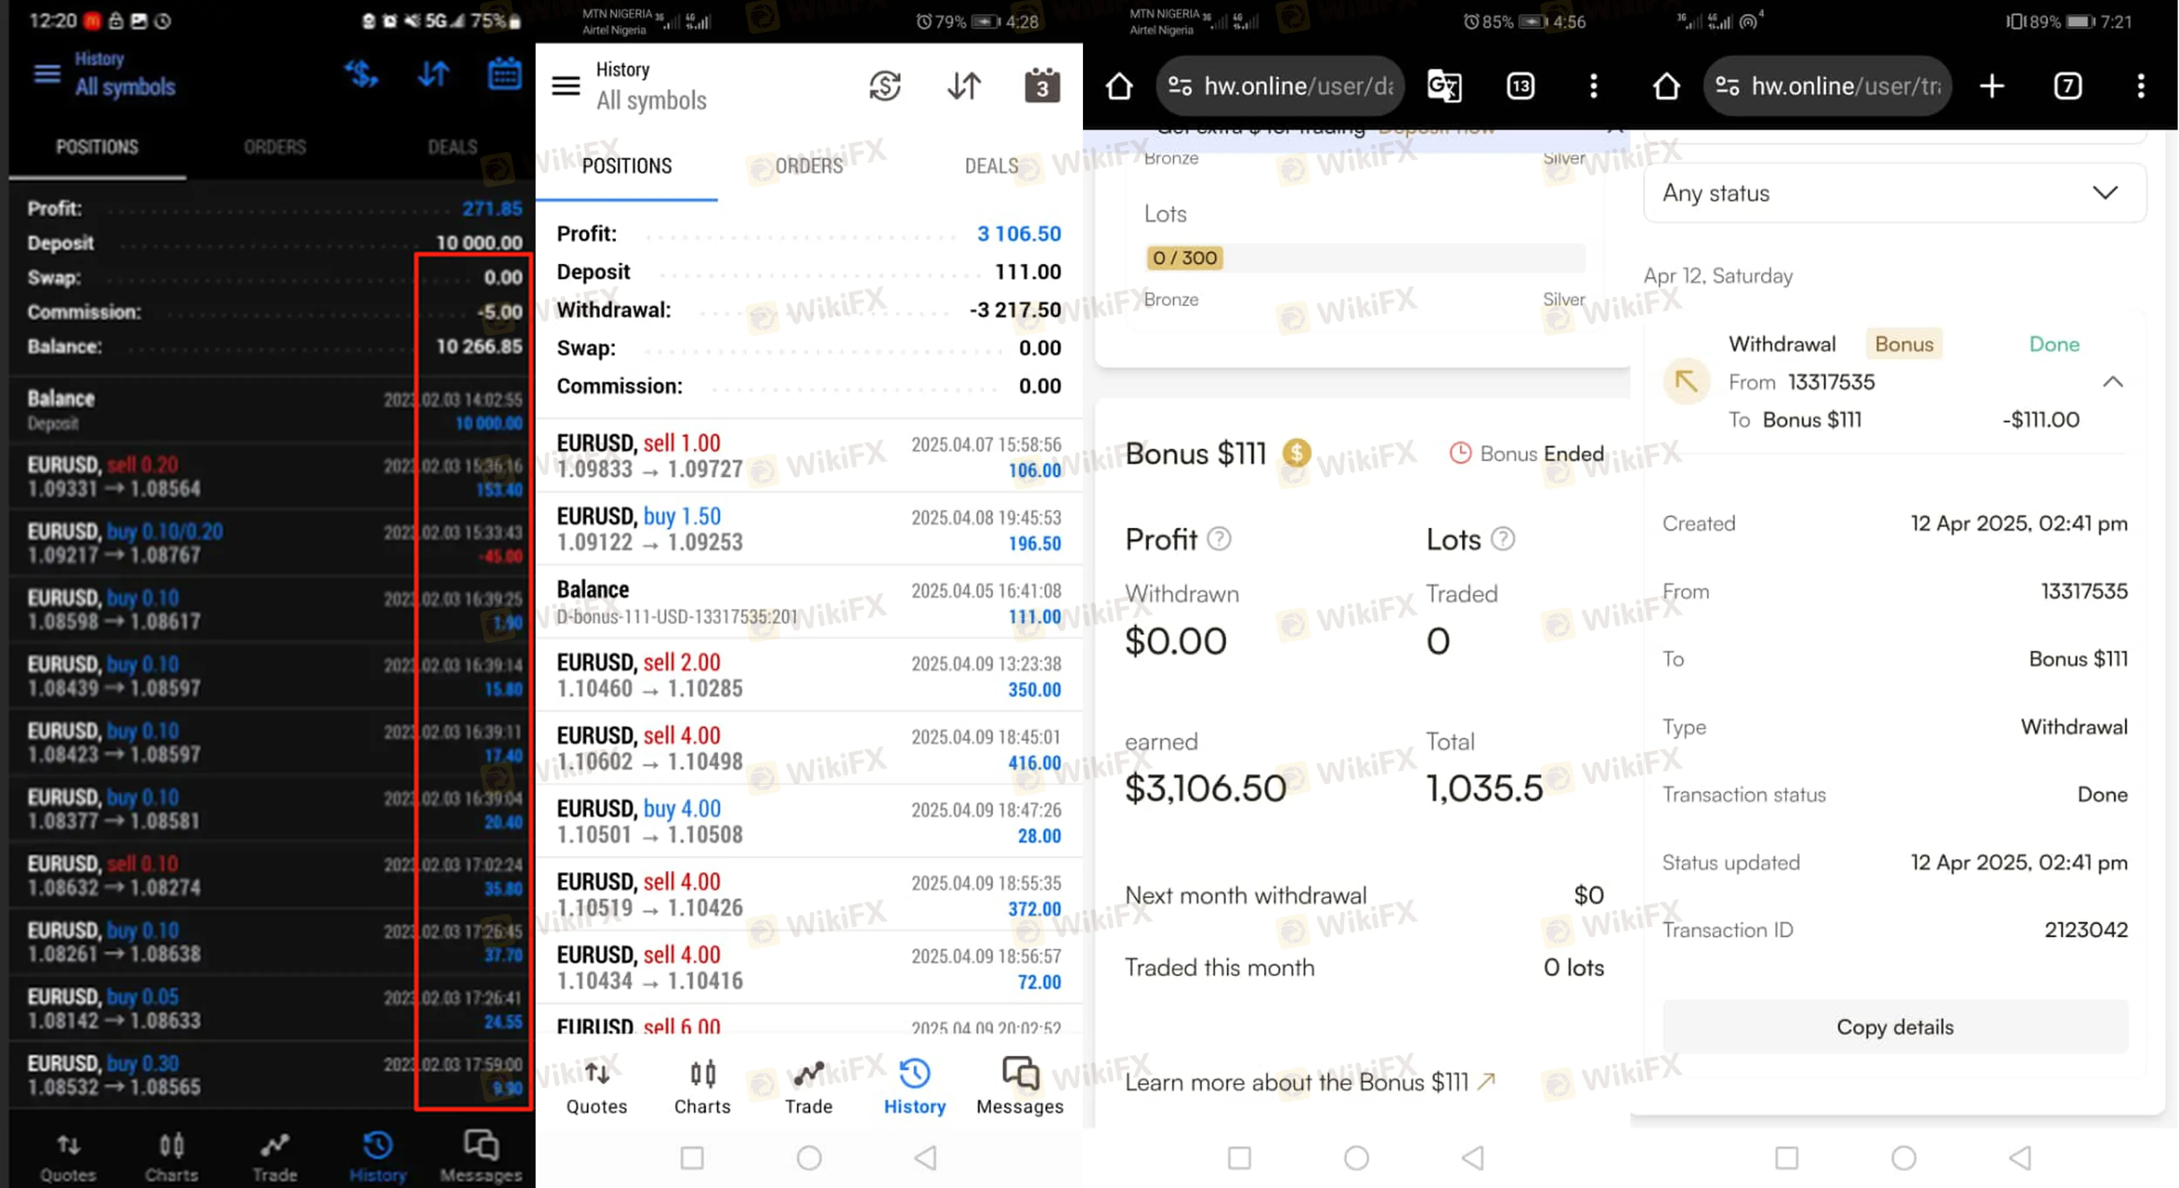2179x1188 pixels.
Task: Switch to the ORDERS tab in light History
Action: (809, 166)
